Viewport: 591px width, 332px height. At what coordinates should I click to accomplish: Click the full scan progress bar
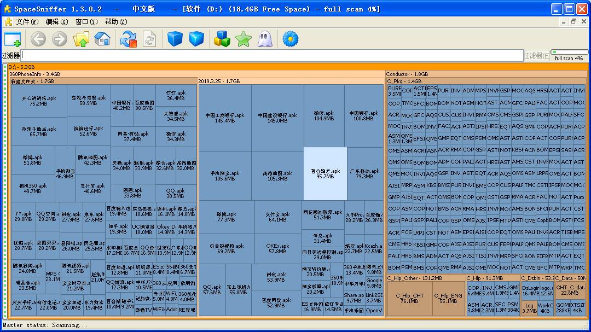tap(569, 53)
